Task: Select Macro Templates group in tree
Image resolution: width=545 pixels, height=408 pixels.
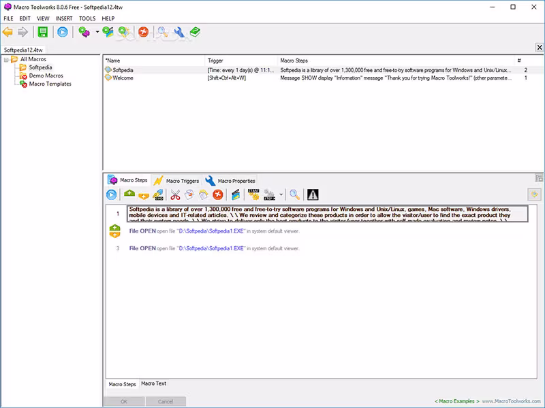Action: pyautogui.click(x=50, y=84)
